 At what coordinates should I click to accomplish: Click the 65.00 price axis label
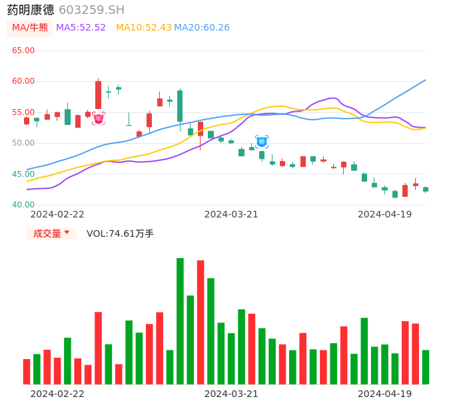[23, 51]
